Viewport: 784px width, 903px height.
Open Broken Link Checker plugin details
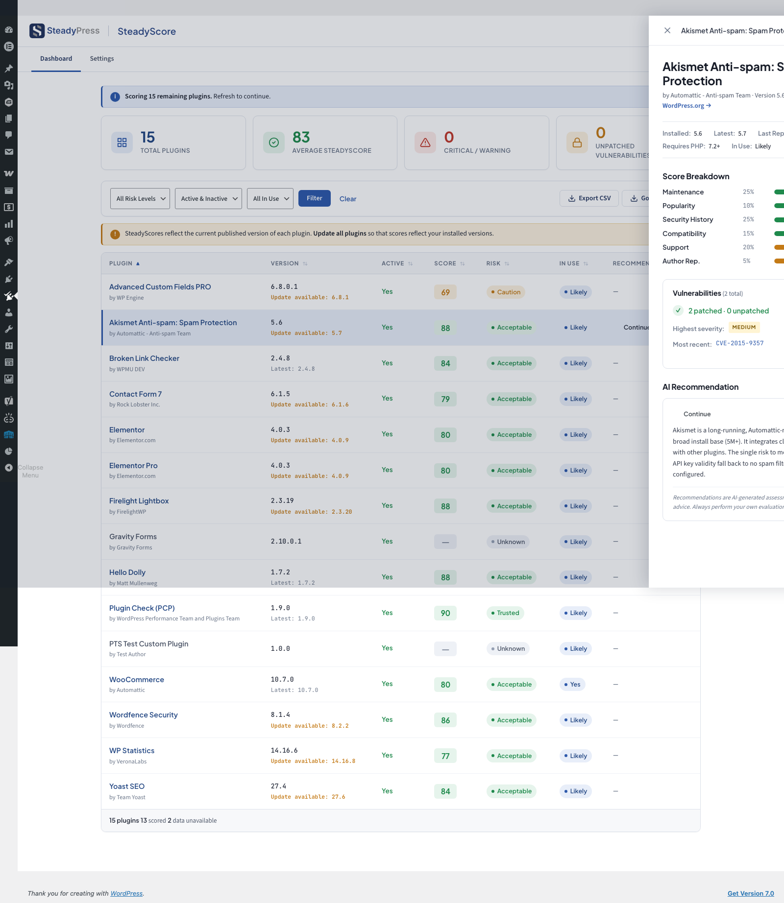coord(144,358)
